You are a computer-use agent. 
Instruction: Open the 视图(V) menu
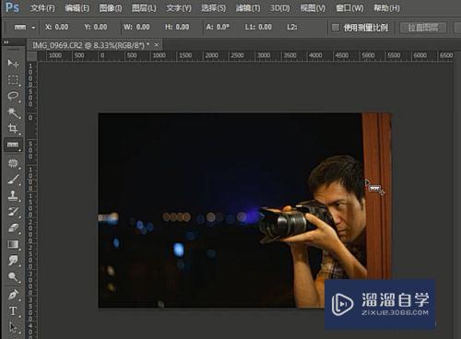click(x=313, y=8)
